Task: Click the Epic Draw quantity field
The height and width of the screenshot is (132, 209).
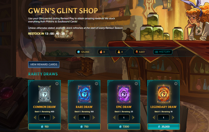Action: [124, 118]
